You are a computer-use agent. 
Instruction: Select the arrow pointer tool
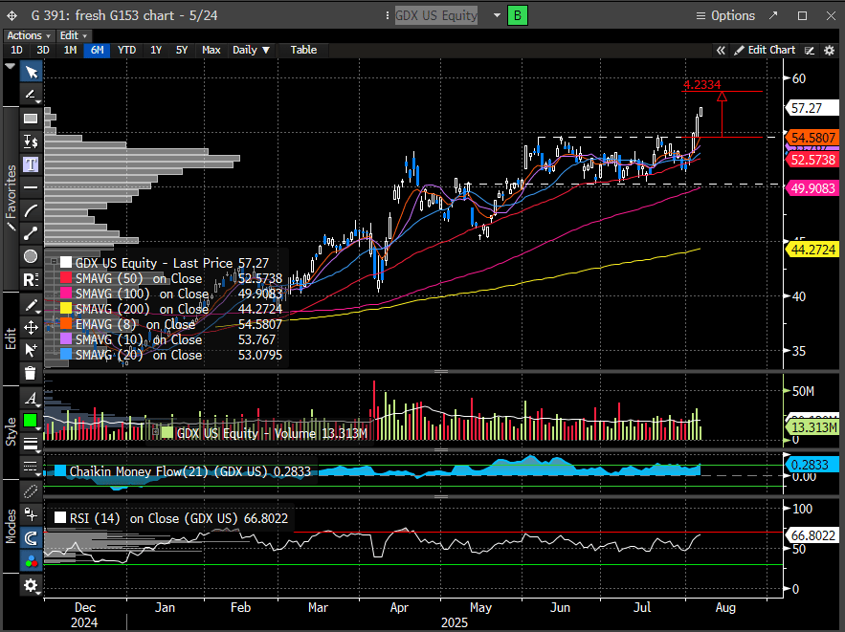(x=32, y=72)
